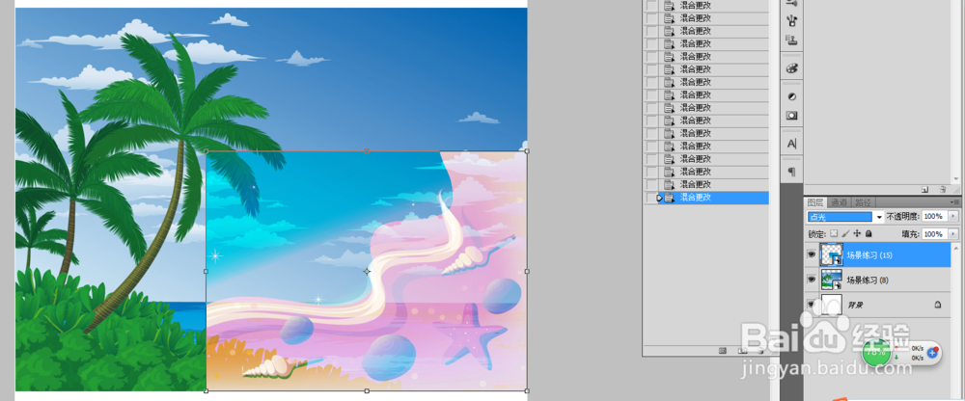Click new item icon below upper right panel
The height and width of the screenshot is (401, 965).
click(924, 190)
